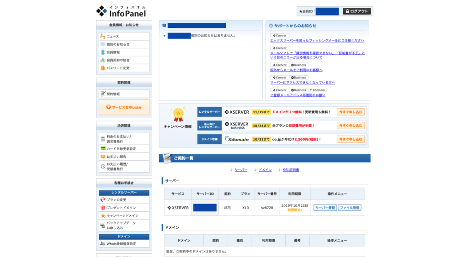Jump to サーバー anchor link
Image resolution: width=468 pixels, height=257 pixels.
coord(241,170)
